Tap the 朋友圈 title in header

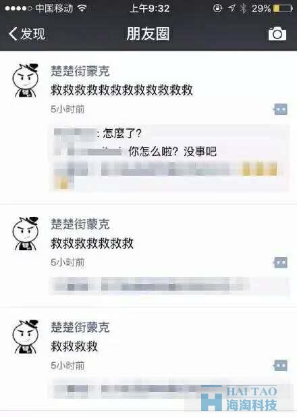click(148, 34)
